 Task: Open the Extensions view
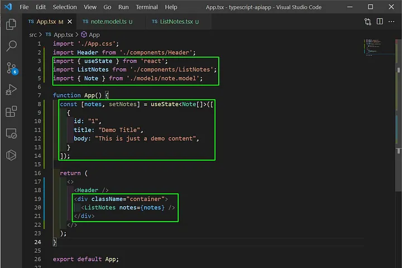coord(11,111)
